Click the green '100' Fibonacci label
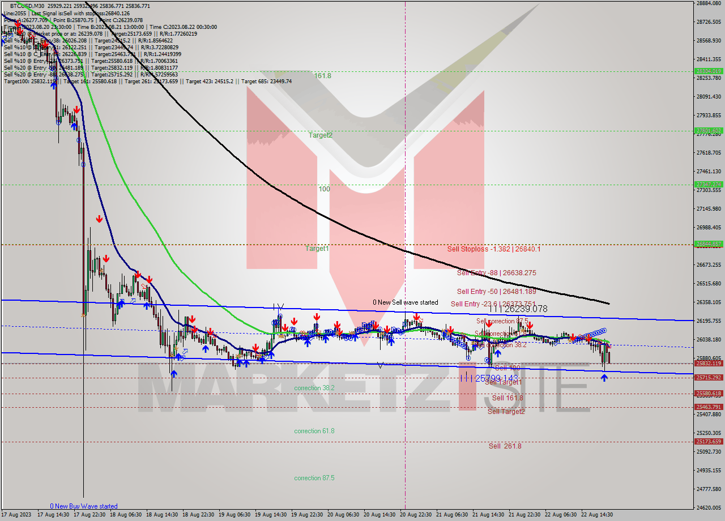The height and width of the screenshot is (521, 725). point(324,189)
